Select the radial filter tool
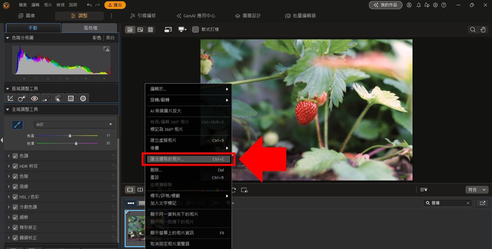 tap(83, 98)
